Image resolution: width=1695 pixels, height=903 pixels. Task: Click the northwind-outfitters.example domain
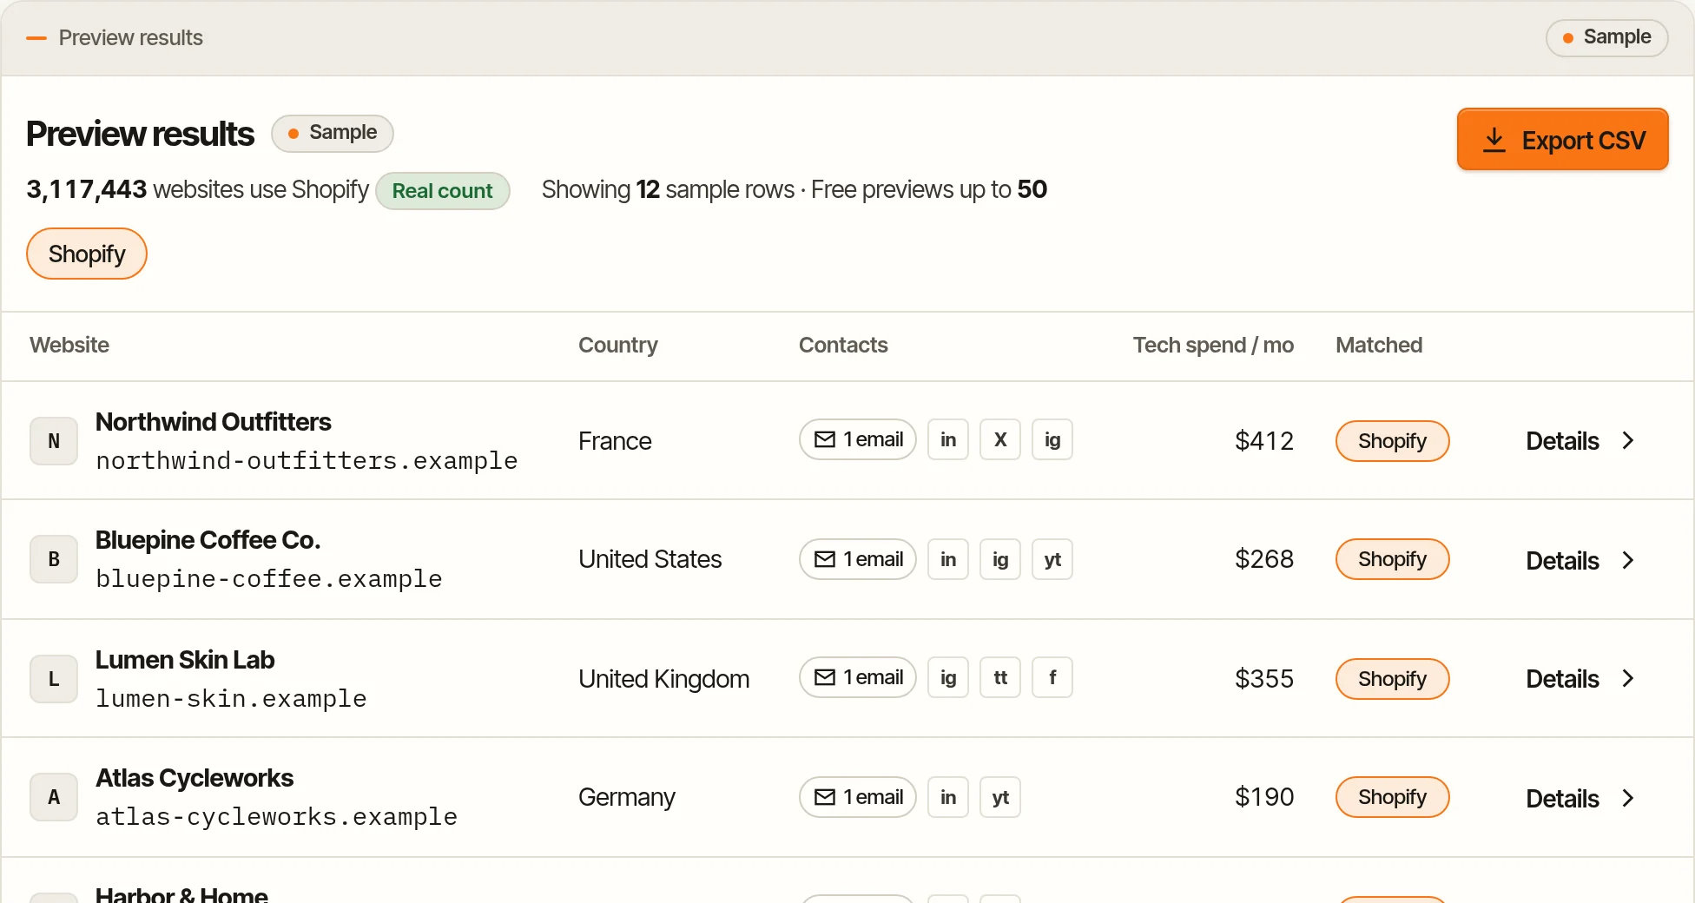pyautogui.click(x=307, y=460)
